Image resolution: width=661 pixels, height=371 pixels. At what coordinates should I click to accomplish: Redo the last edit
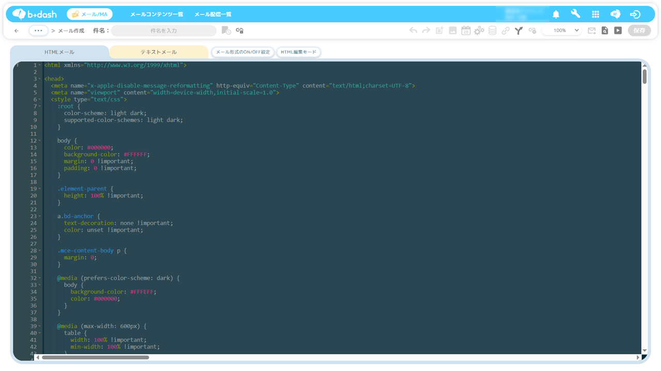[426, 30]
